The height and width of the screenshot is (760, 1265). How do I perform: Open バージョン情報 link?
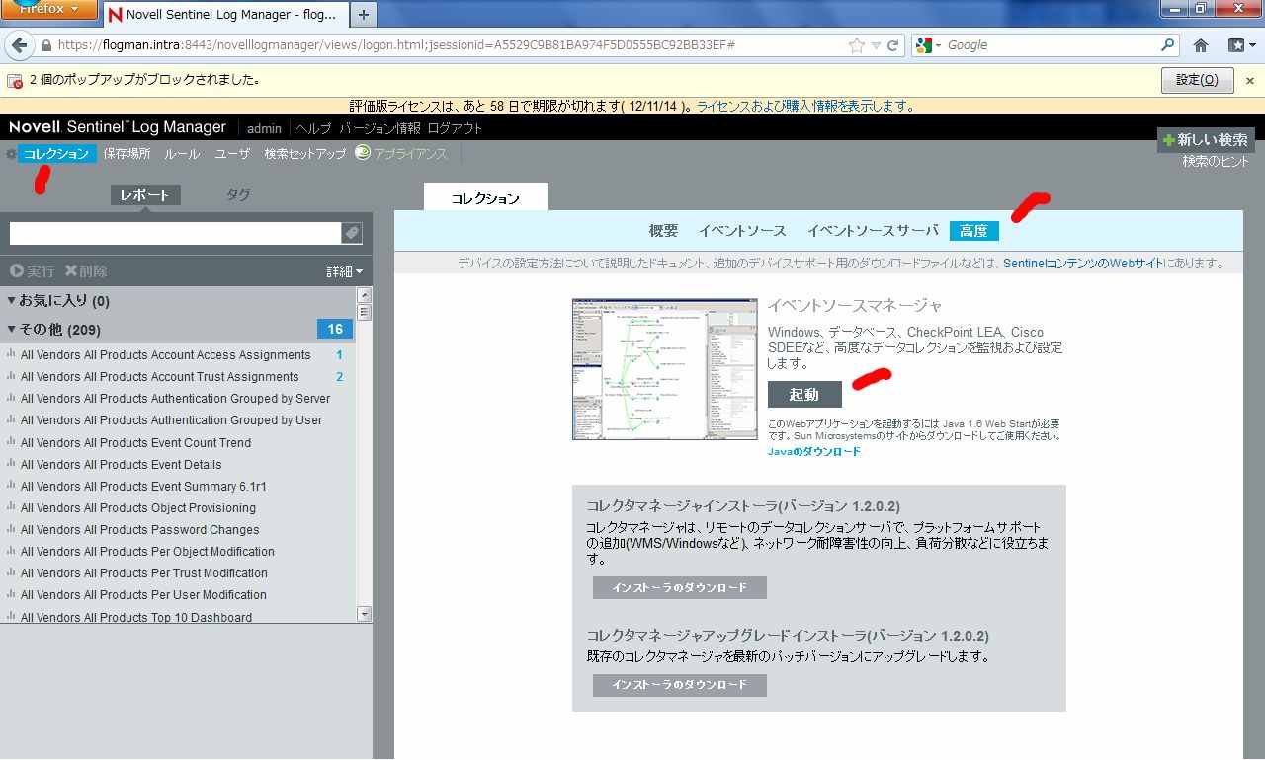[380, 128]
